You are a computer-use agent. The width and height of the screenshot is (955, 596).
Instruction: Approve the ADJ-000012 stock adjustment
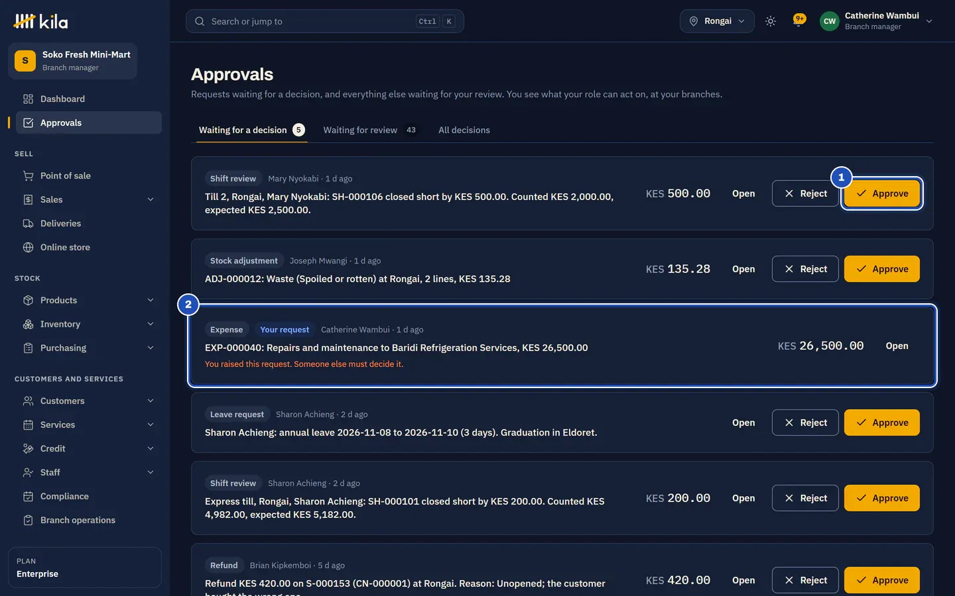(x=882, y=269)
